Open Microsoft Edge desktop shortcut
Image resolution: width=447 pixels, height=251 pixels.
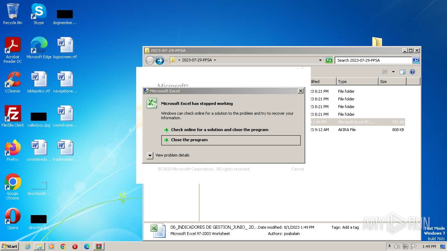coord(39,48)
